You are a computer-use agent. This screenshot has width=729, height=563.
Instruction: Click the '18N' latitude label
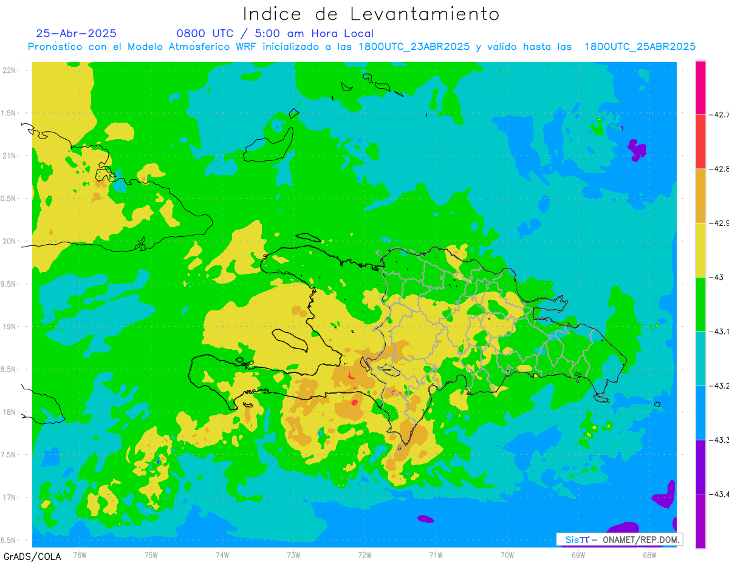pos(10,412)
